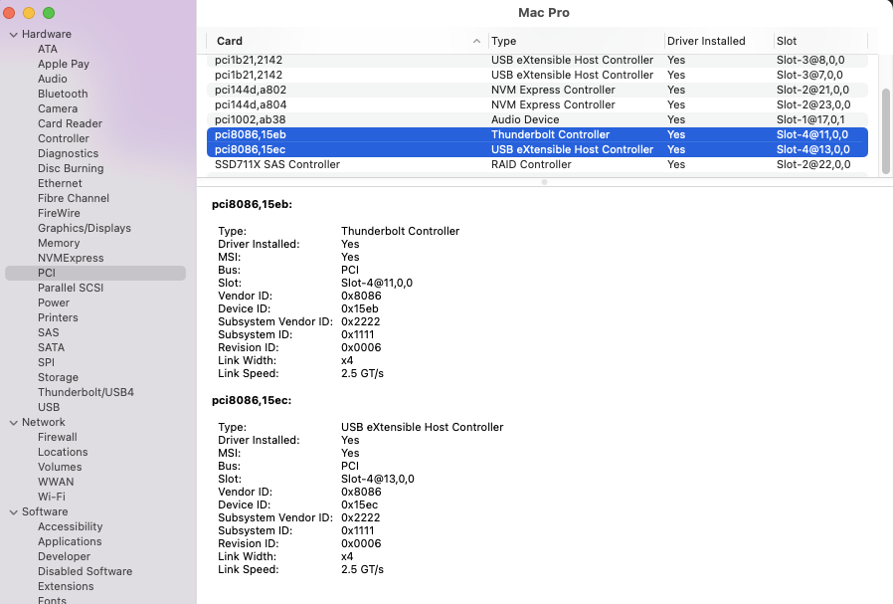
Task: Open Extensions under Software
Action: 66,586
